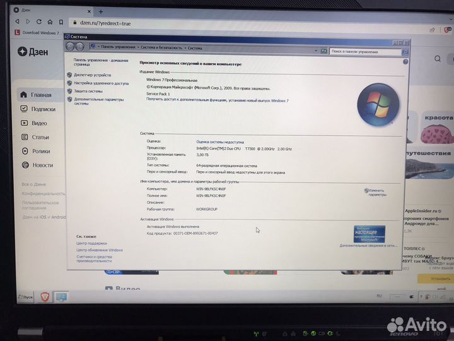This screenshot has height=341, width=454.
Task: Click the Дзен search magnifier icon
Action: (x=438, y=59)
